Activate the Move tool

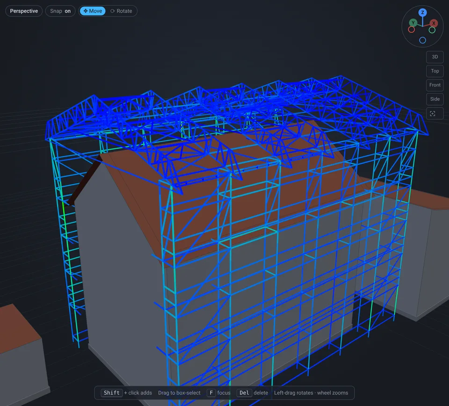tap(93, 11)
